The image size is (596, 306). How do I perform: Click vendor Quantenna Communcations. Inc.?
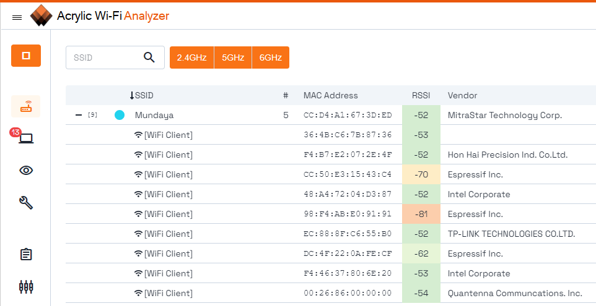(x=515, y=293)
